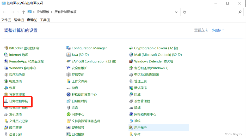Image resolution: width=246 pixels, height=138 pixels.
Task: Show recent locations dropdown arrow
Action: [18, 12]
